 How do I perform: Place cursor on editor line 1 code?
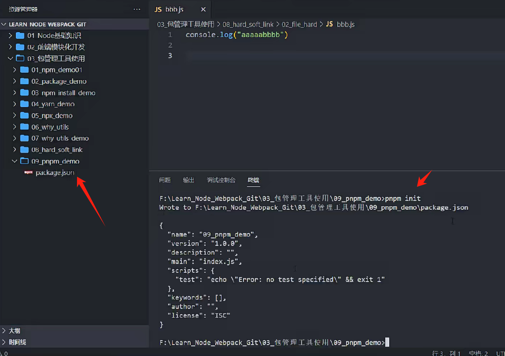(237, 34)
